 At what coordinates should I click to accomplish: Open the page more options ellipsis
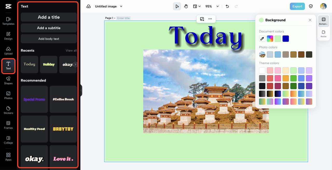click(x=210, y=19)
